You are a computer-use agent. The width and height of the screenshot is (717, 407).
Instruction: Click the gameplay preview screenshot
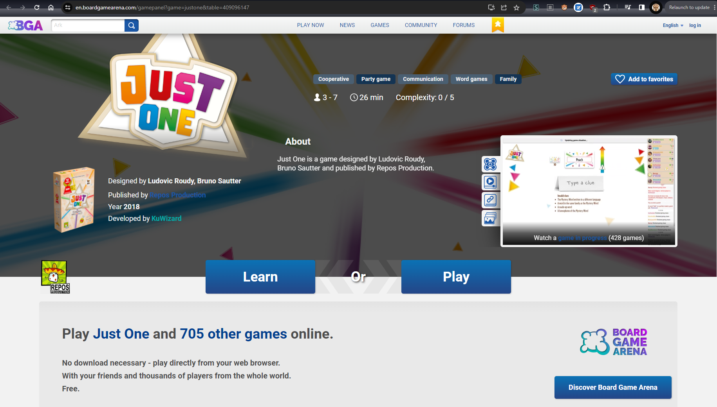[589, 191]
